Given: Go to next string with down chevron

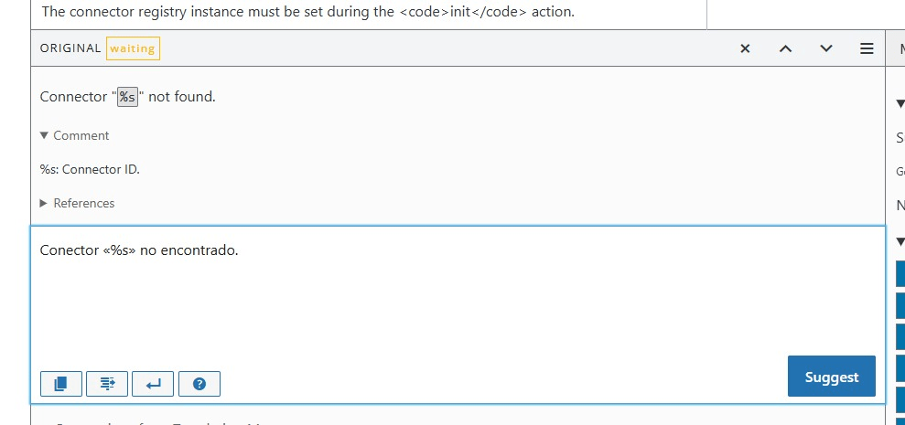Looking at the screenshot, I should tap(826, 48).
